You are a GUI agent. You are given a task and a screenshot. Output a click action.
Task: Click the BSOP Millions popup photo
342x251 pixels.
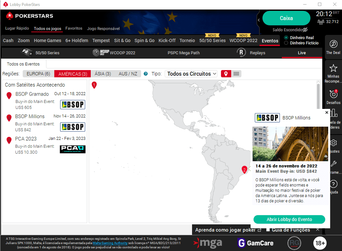[x=290, y=144]
